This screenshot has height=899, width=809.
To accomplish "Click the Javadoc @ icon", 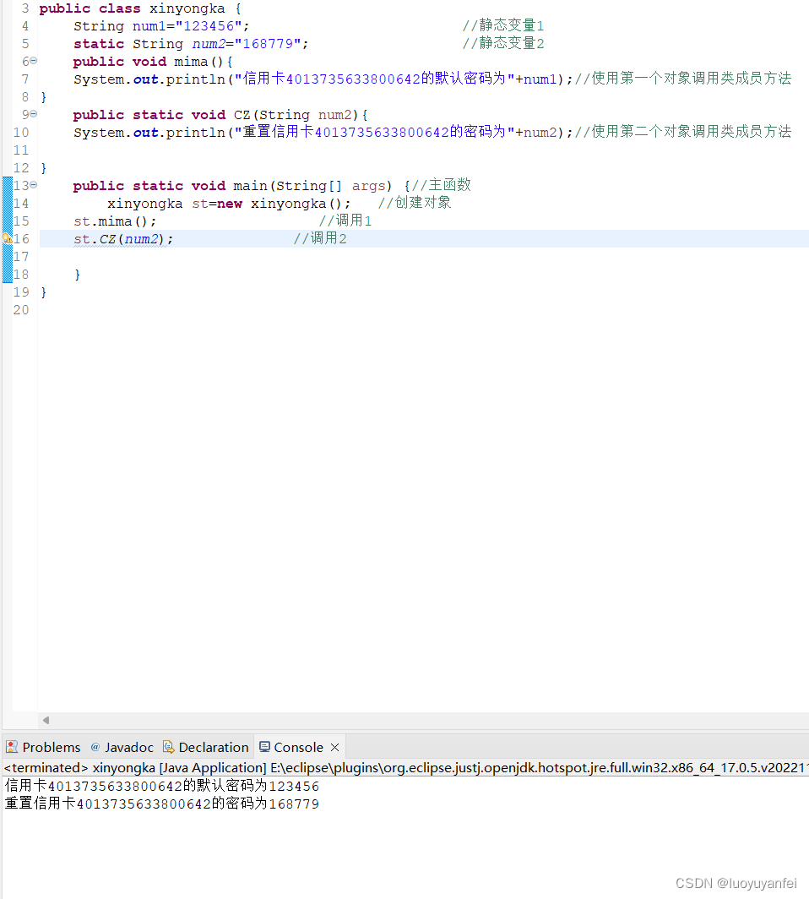I will coord(95,747).
